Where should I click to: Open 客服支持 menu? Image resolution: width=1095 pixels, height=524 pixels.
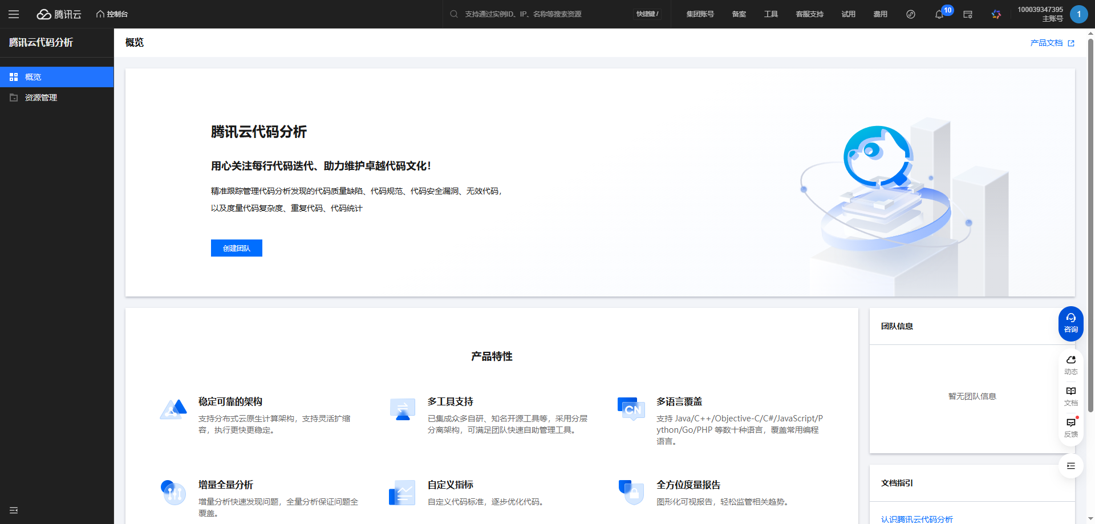point(809,14)
